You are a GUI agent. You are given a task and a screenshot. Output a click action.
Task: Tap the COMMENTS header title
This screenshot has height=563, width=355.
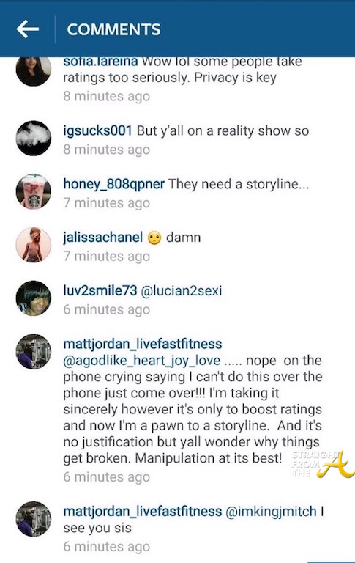[x=113, y=29]
